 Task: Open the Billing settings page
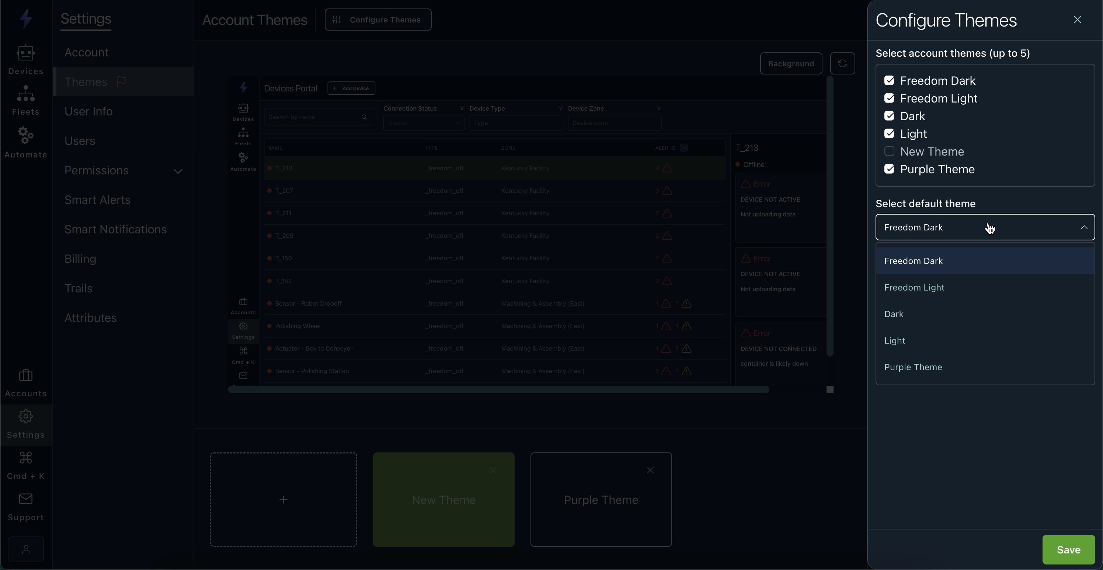(x=80, y=259)
